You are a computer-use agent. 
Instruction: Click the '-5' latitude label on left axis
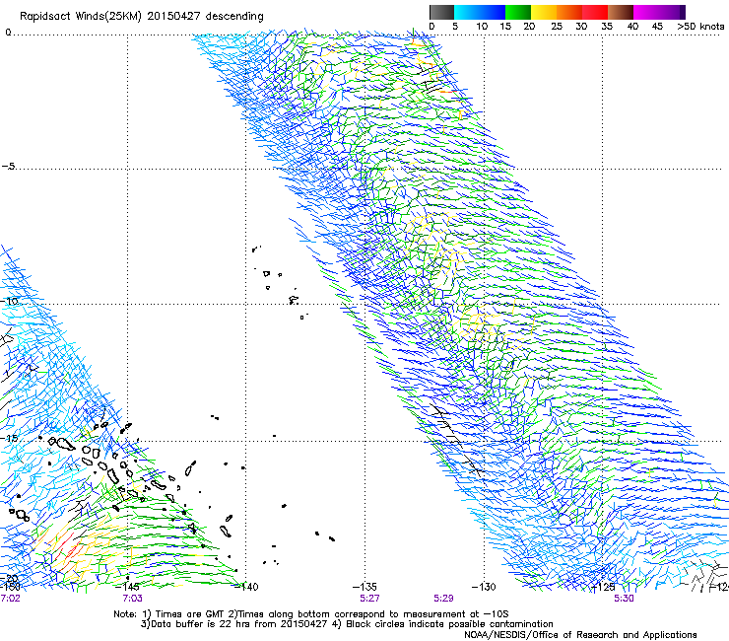(x=9, y=167)
